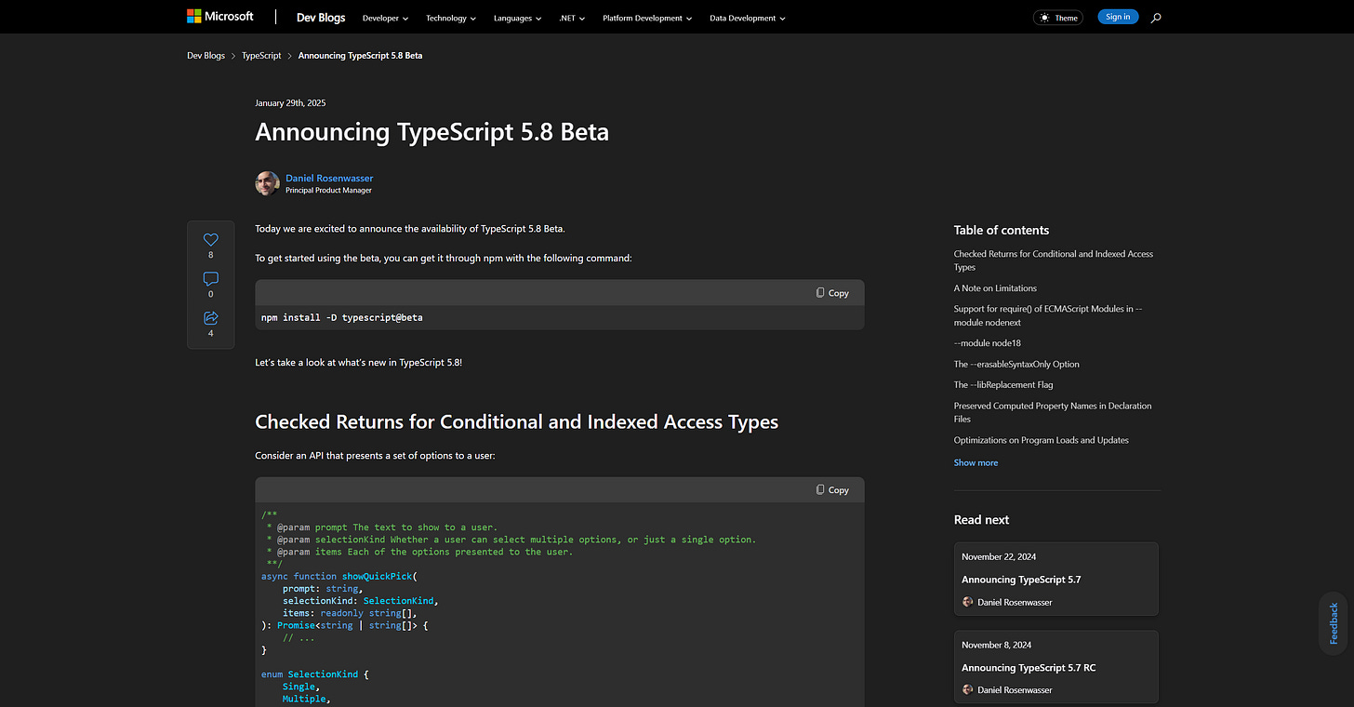The width and height of the screenshot is (1354, 707).
Task: Copy the npm install command
Action: [x=832, y=293]
